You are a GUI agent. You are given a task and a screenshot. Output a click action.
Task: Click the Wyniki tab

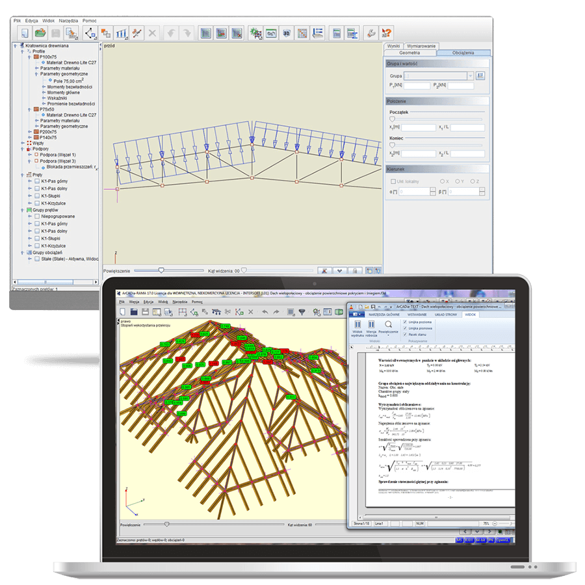(x=394, y=46)
